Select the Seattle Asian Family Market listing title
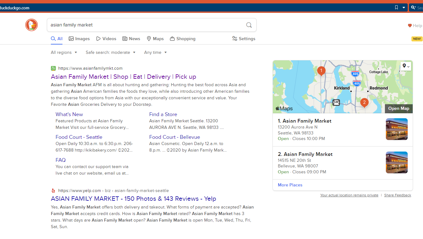Viewport: 423px width, 239px height. tap(305, 121)
